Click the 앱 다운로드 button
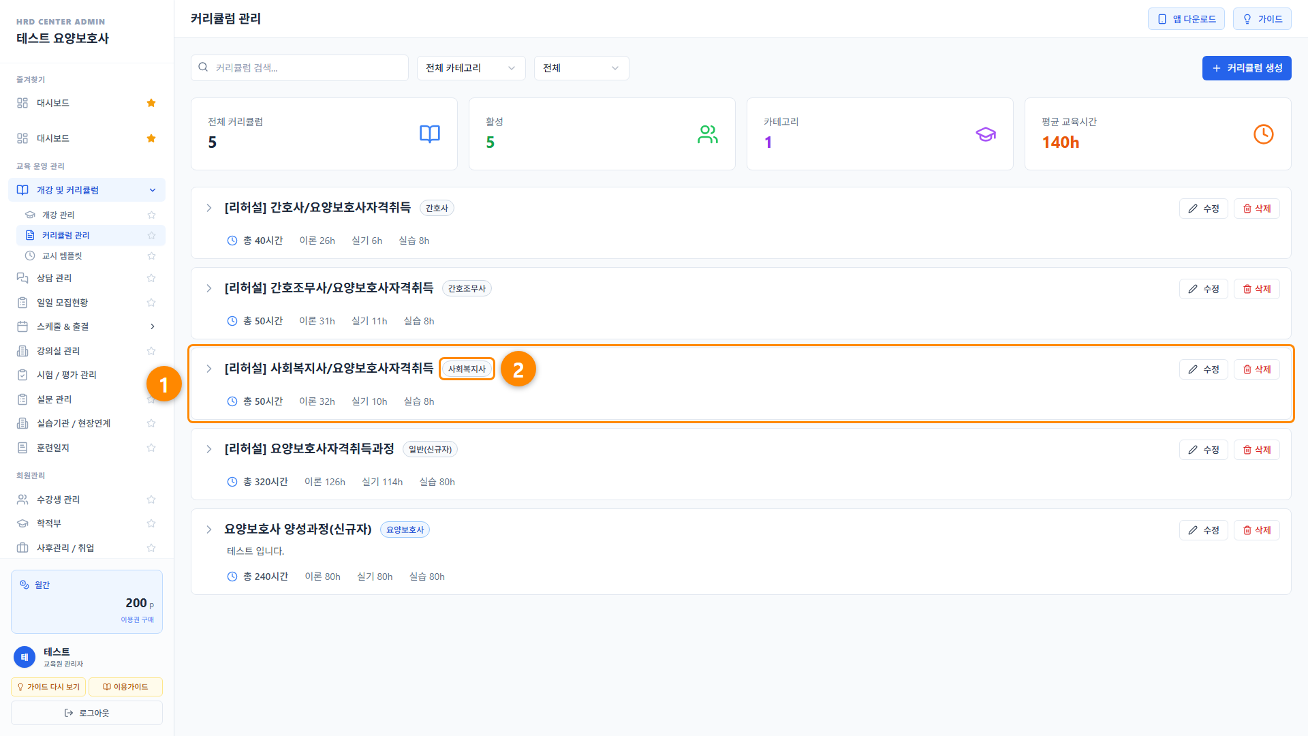The width and height of the screenshot is (1308, 736). 1186,19
